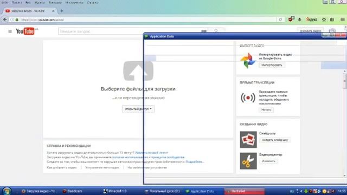347x195 pixels.
Task: Close the YouTube upload tab
Action: (x=53, y=11)
